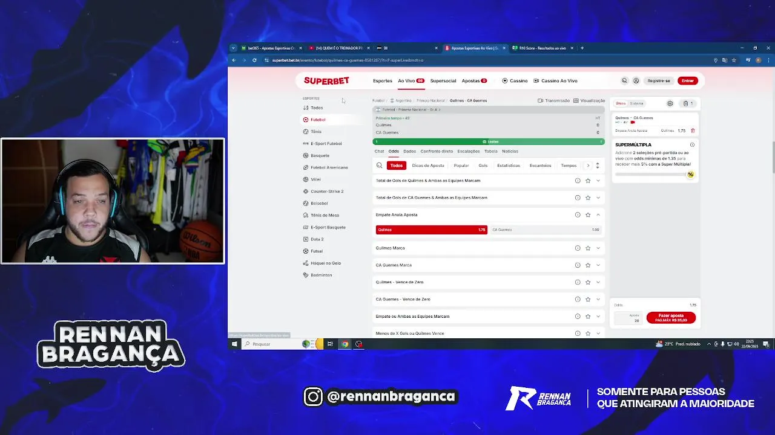
Task: Click the Entrar login button
Action: pyautogui.click(x=688, y=80)
